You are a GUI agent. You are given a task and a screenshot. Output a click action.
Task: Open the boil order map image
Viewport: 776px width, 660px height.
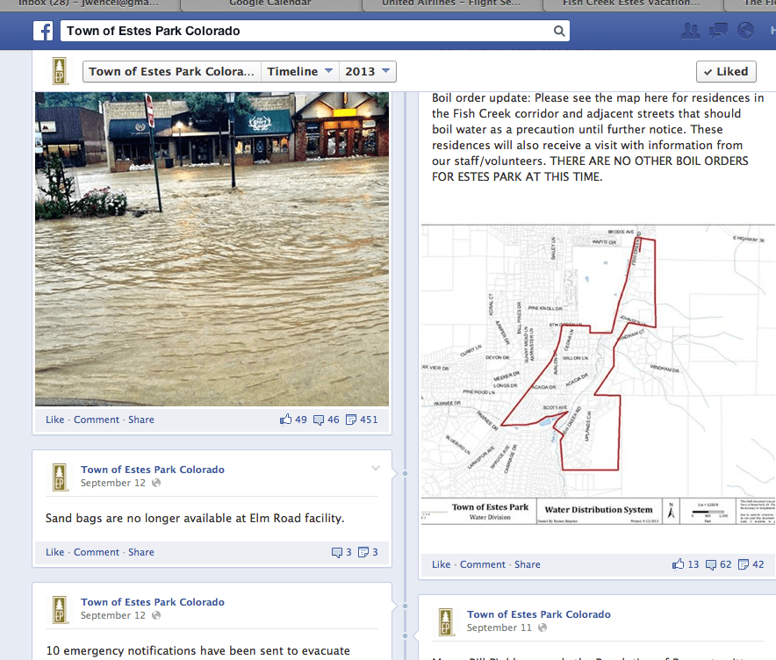click(x=595, y=373)
